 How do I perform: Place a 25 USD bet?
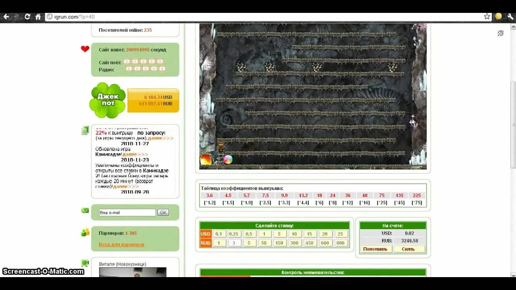point(340,234)
